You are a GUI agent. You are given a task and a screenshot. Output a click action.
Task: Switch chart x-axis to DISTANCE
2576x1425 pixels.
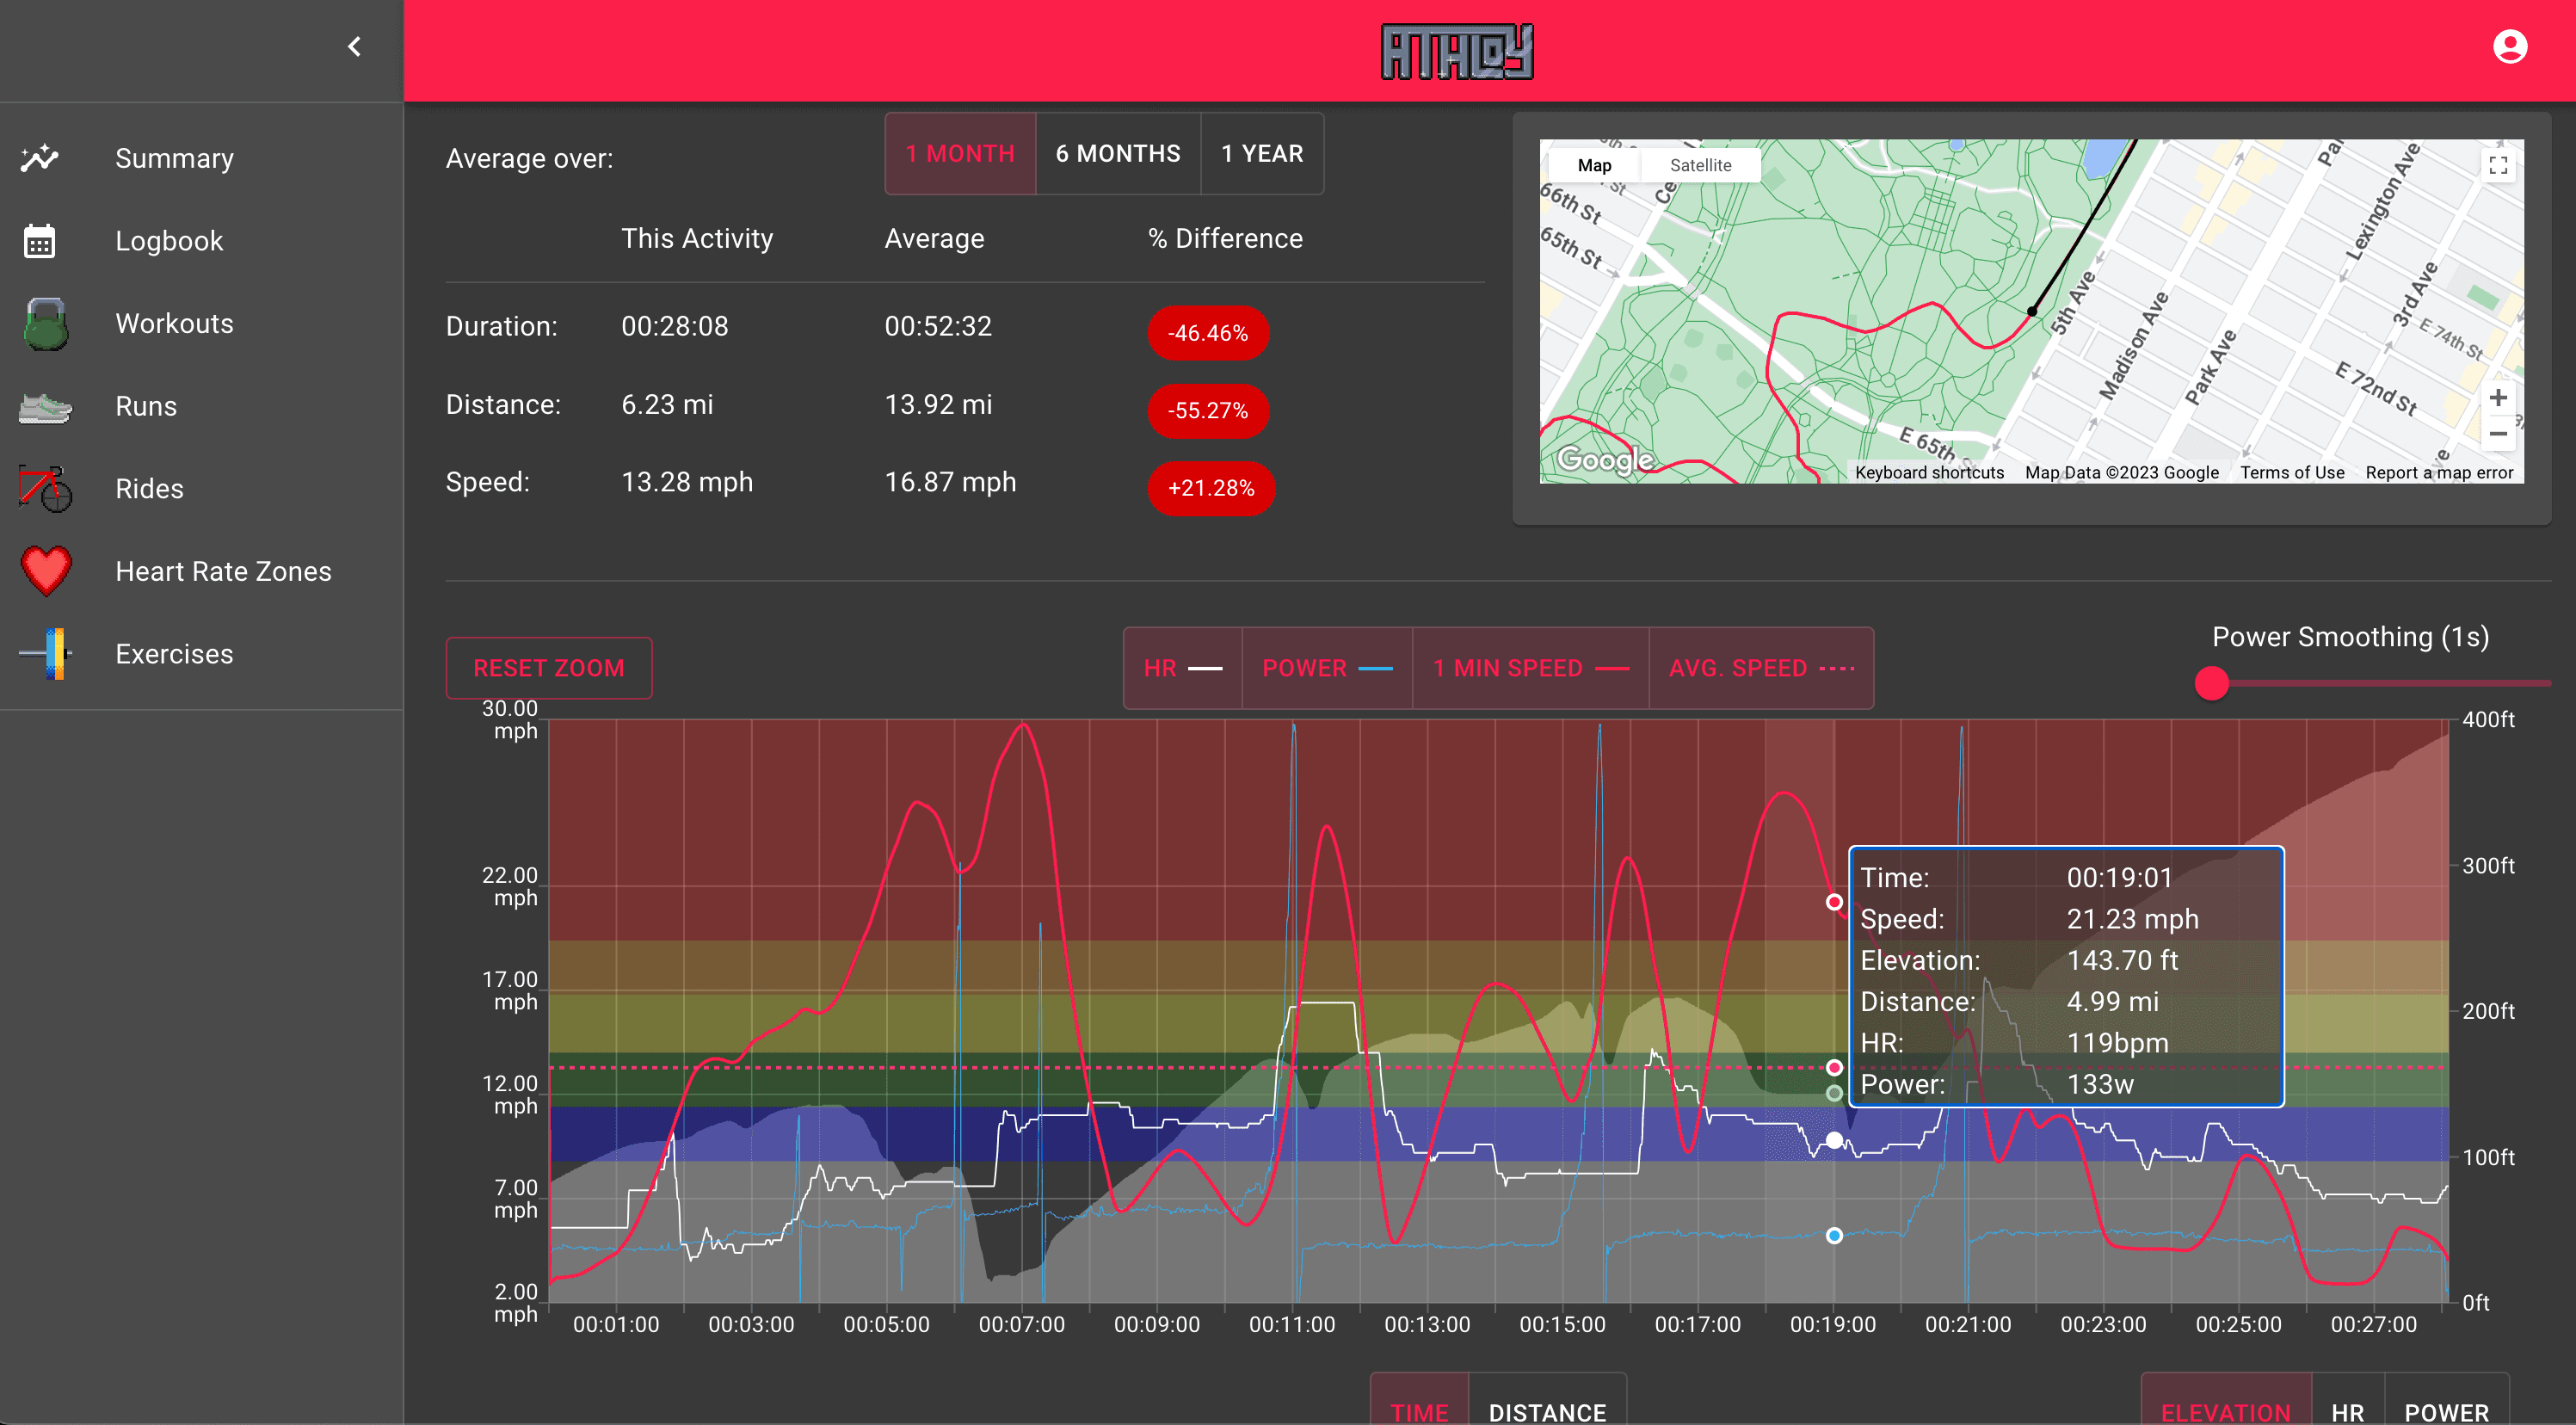pyautogui.click(x=1546, y=1411)
